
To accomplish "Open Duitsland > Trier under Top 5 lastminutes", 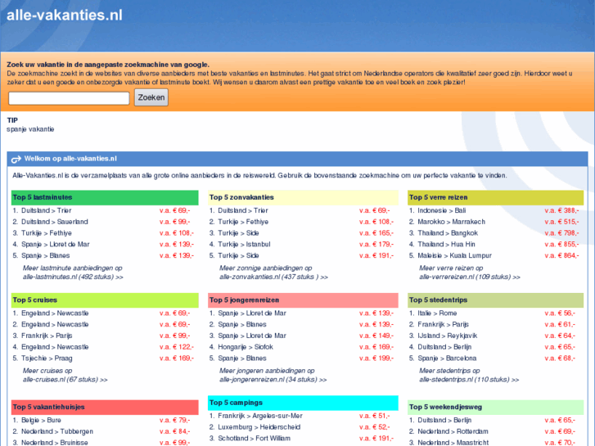I will coord(47,210).
